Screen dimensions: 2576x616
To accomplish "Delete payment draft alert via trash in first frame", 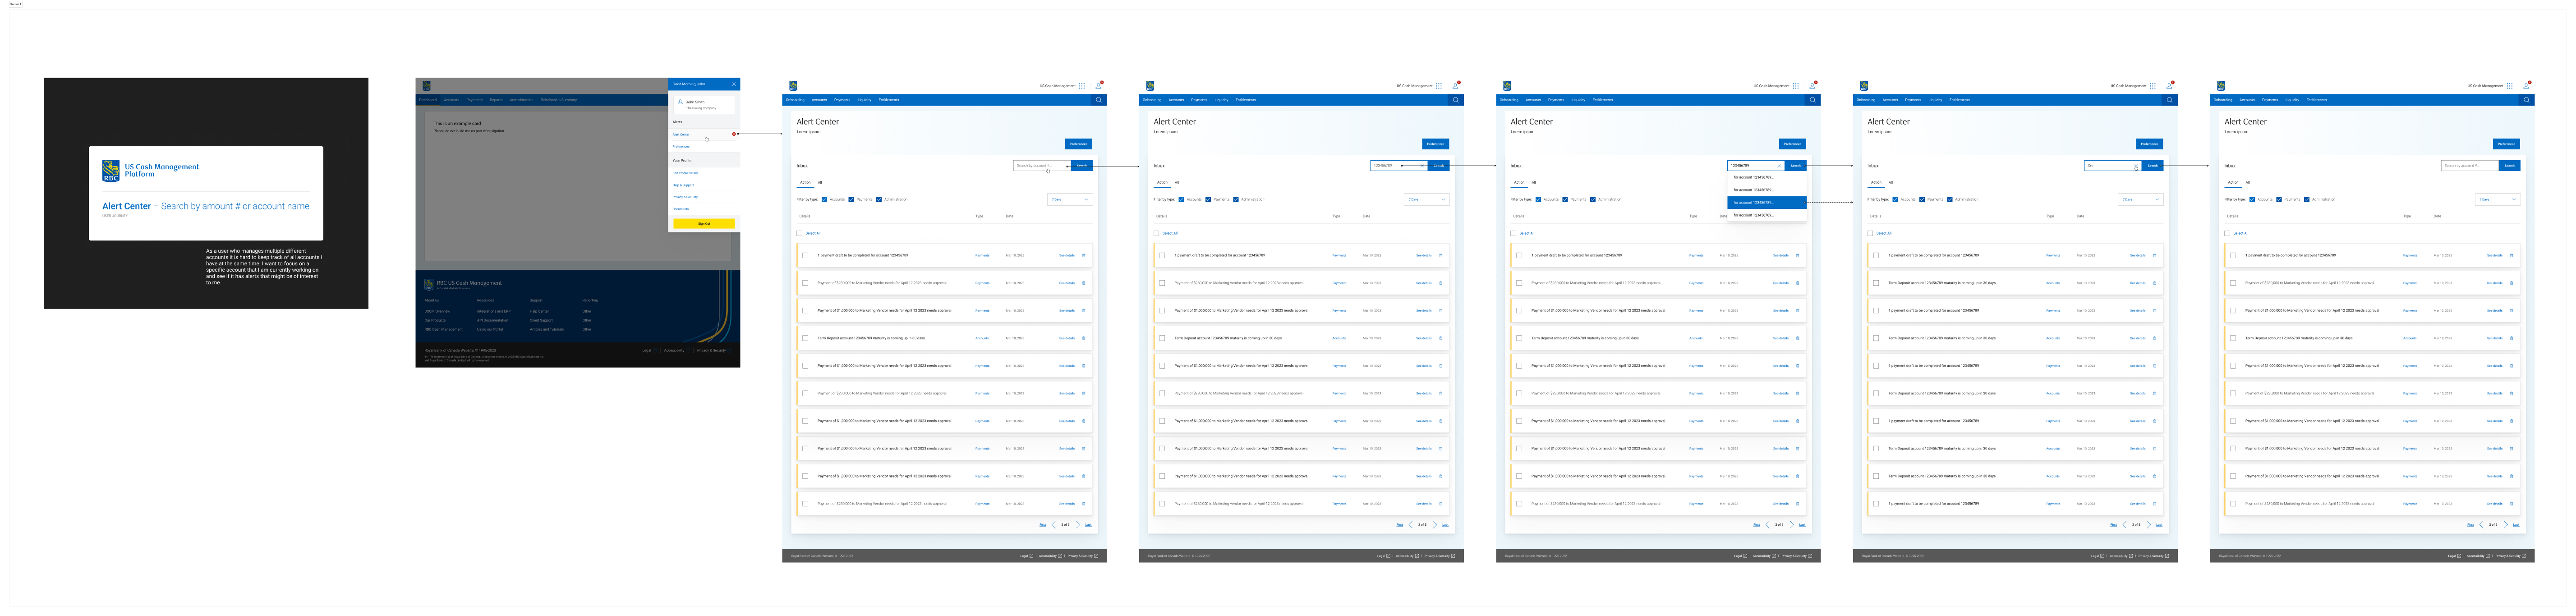I will click(1084, 255).
